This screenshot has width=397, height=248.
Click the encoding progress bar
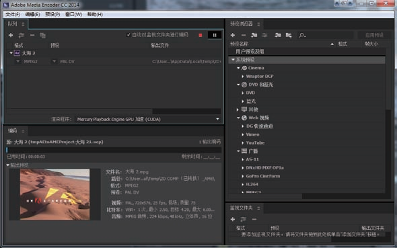coord(114,150)
